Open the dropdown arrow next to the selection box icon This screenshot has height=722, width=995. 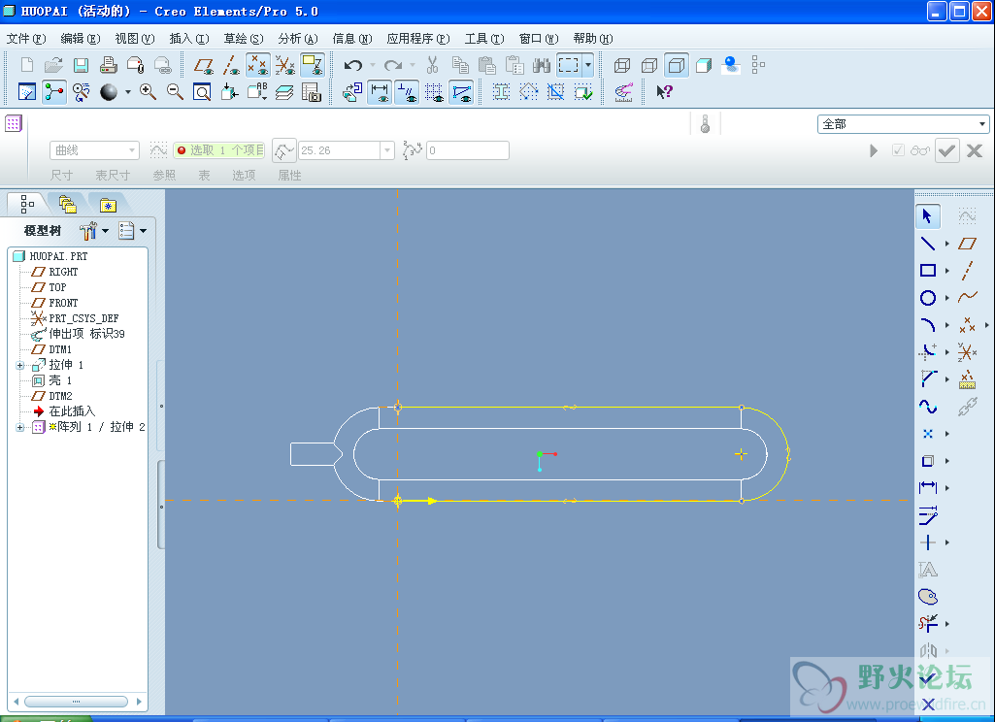point(588,65)
